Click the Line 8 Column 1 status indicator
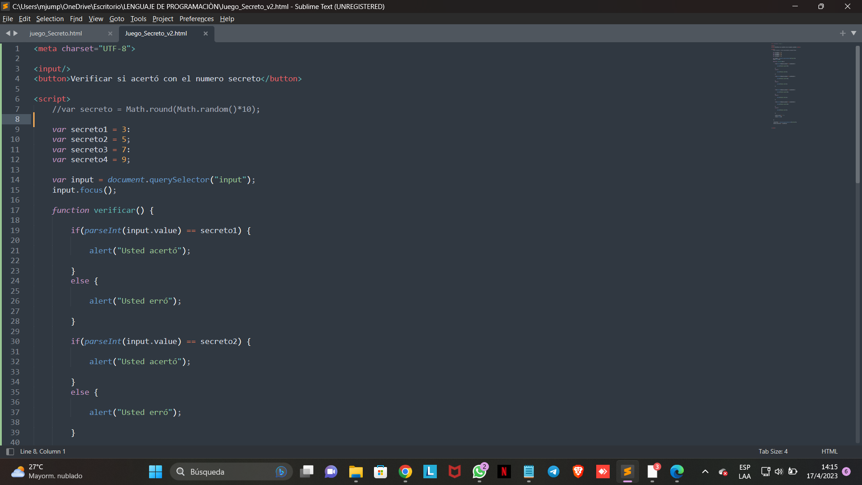The height and width of the screenshot is (485, 862). (43, 451)
